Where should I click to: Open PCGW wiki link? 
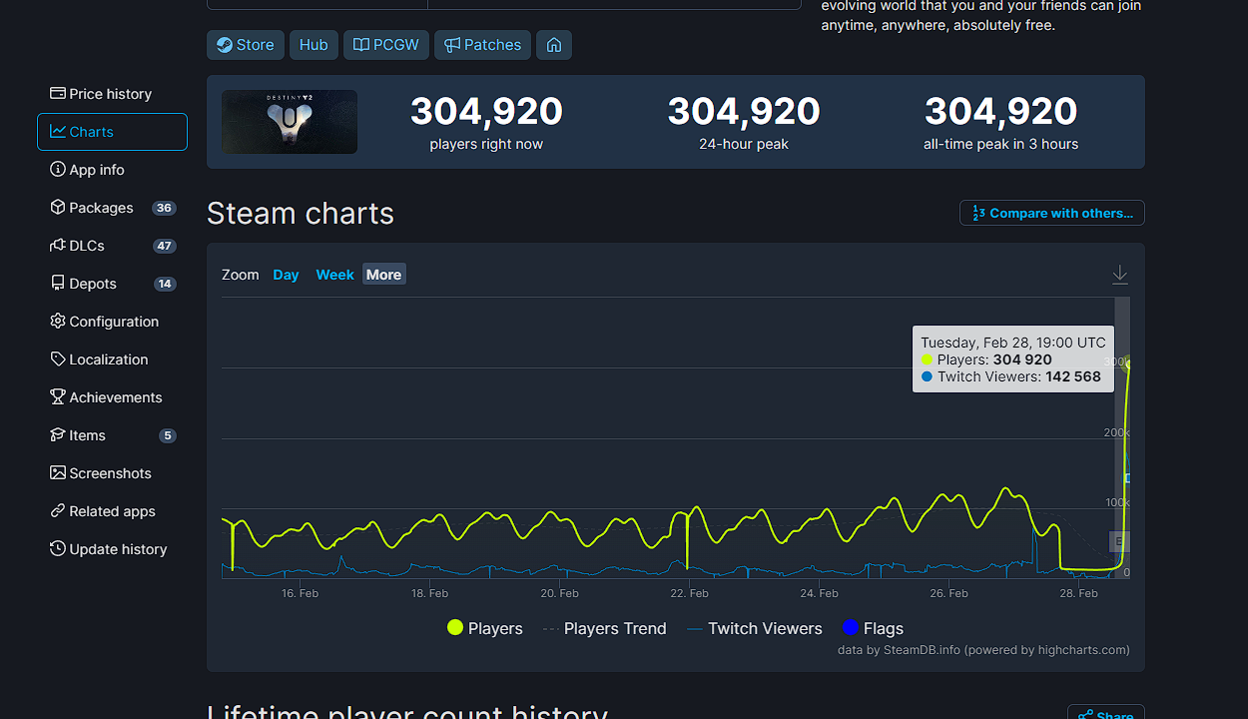tap(386, 45)
